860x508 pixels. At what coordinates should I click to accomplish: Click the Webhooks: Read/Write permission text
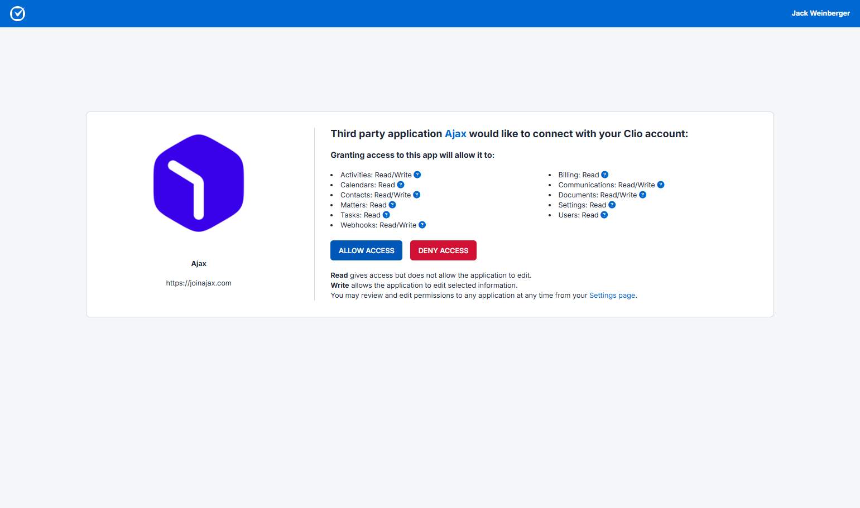378,225
